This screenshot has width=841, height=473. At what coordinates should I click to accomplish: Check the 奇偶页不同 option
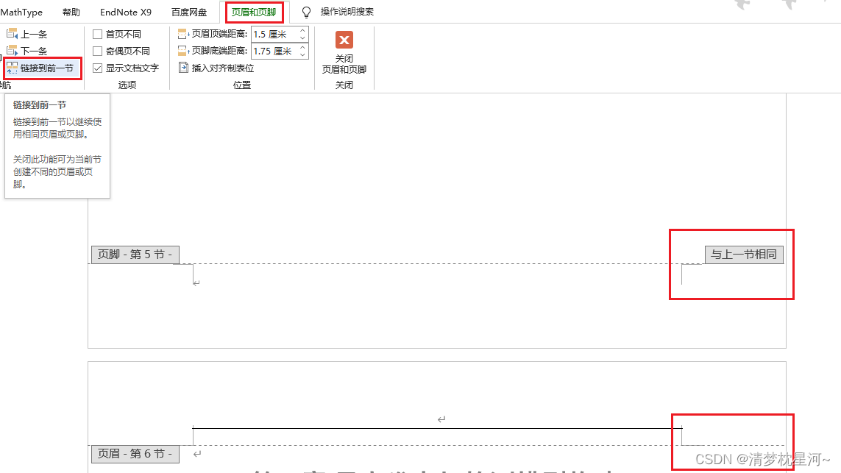pyautogui.click(x=98, y=51)
